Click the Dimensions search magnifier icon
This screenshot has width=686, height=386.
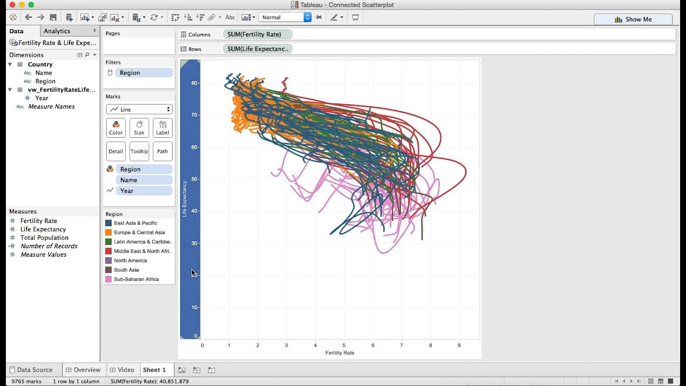[87, 55]
